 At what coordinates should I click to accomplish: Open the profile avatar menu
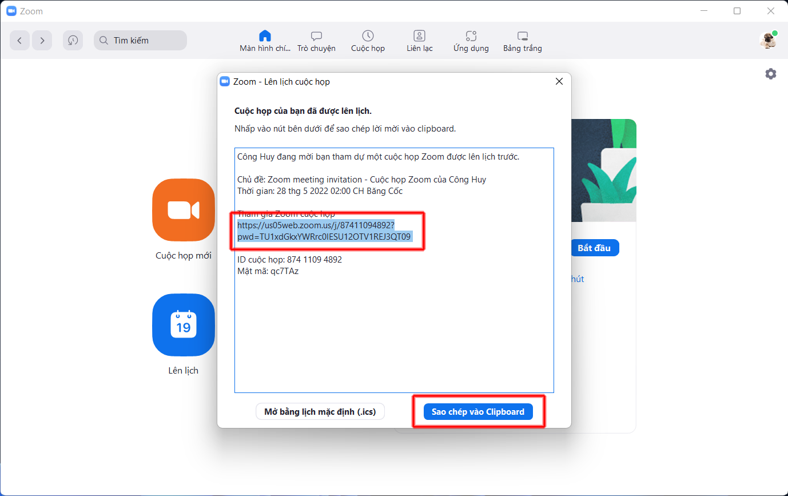pos(767,40)
